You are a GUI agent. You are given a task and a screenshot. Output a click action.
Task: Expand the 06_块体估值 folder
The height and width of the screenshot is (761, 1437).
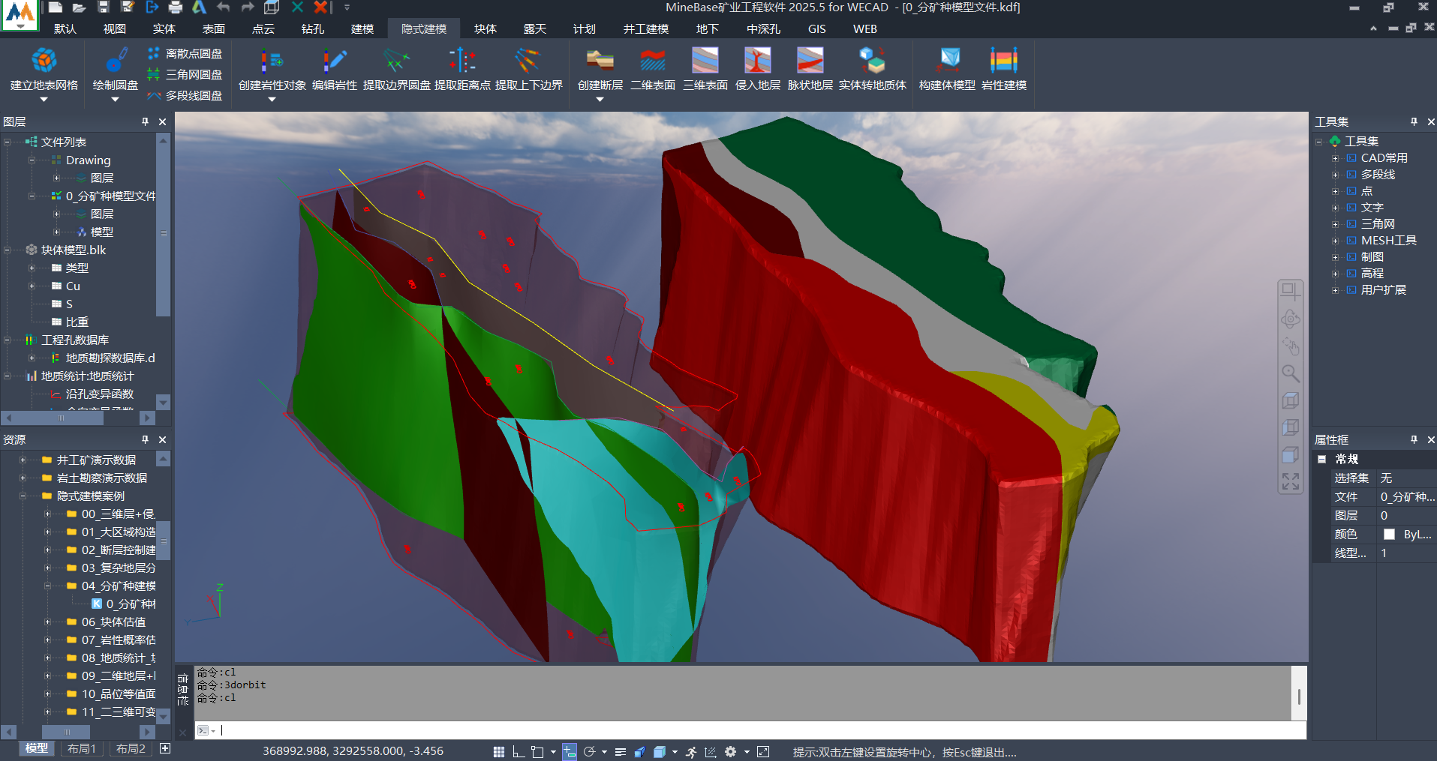pyautogui.click(x=47, y=622)
